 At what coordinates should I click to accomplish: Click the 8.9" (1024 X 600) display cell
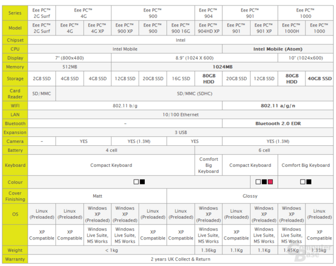pyautogui.click(x=195, y=58)
